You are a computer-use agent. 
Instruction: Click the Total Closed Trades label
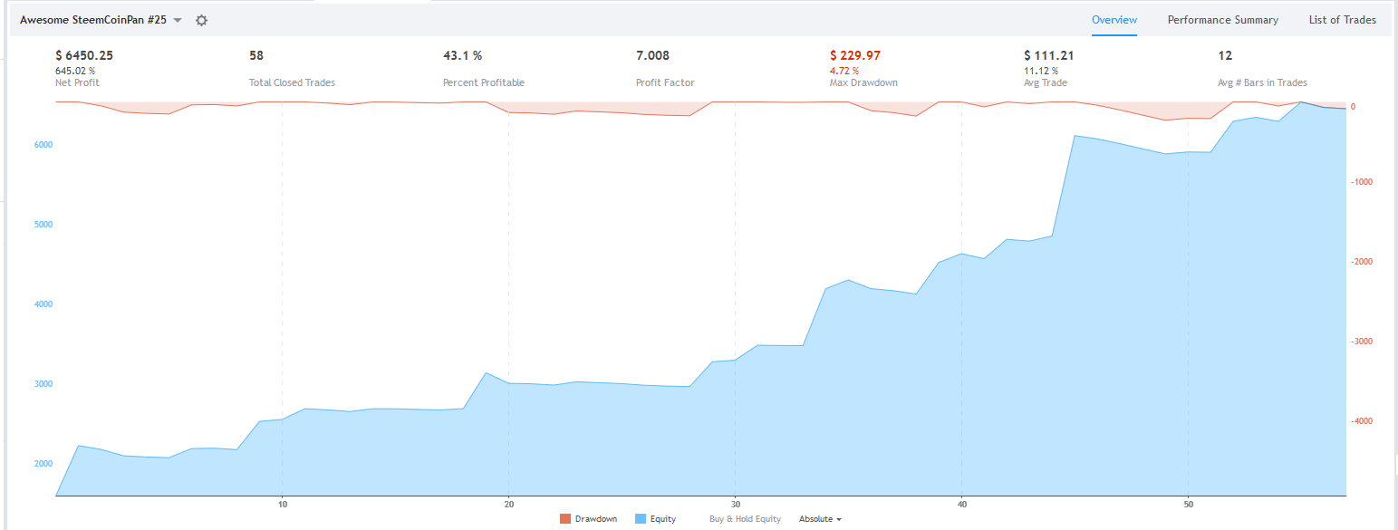pyautogui.click(x=292, y=82)
